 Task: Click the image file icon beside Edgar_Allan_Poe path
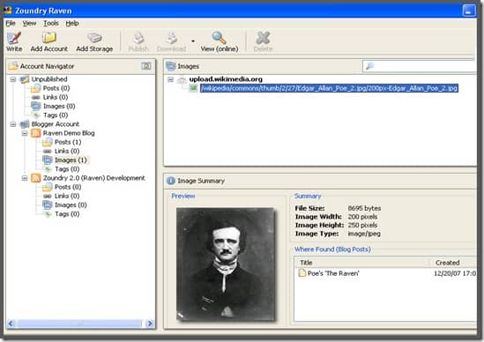193,88
